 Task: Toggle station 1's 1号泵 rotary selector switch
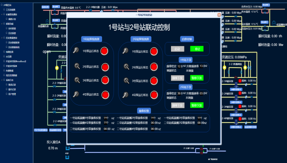pos(76,50)
